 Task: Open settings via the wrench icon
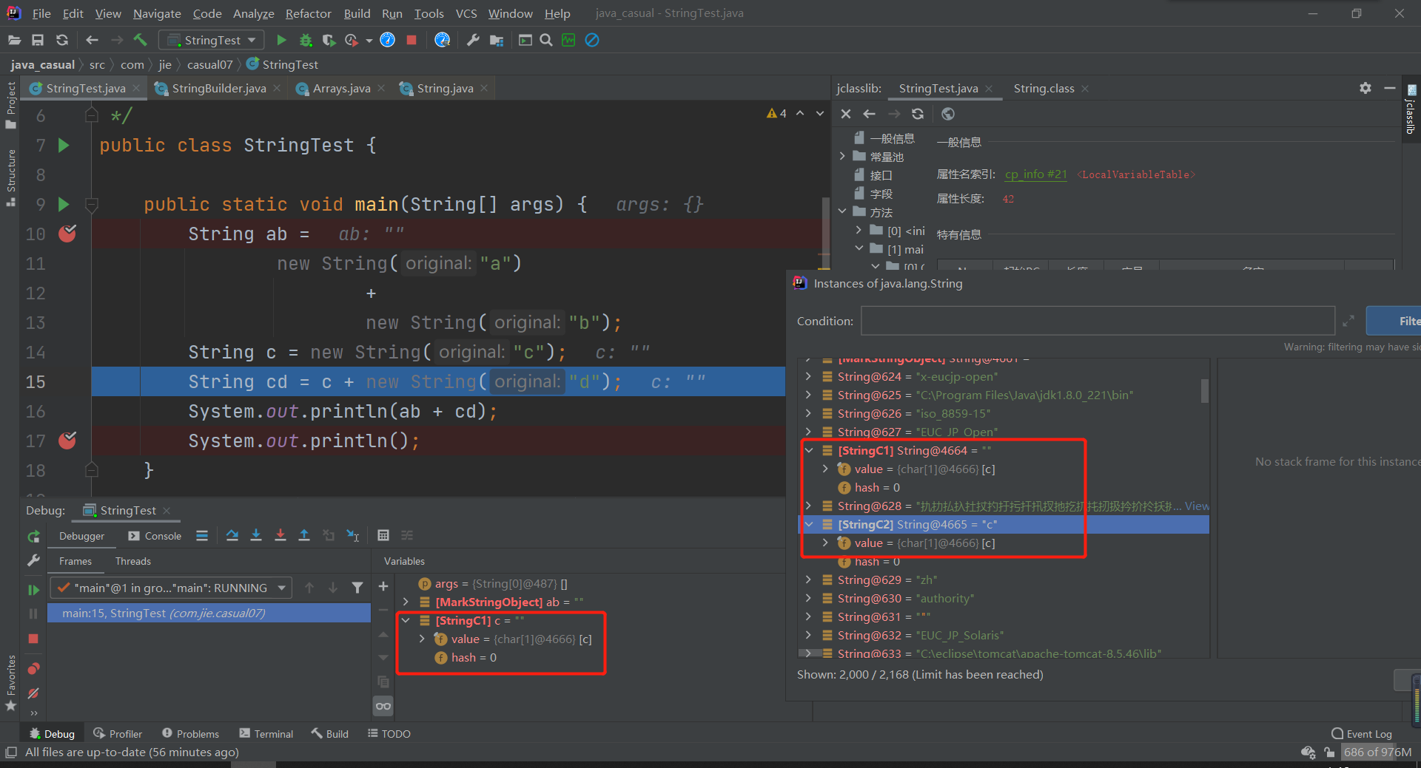[x=473, y=40]
